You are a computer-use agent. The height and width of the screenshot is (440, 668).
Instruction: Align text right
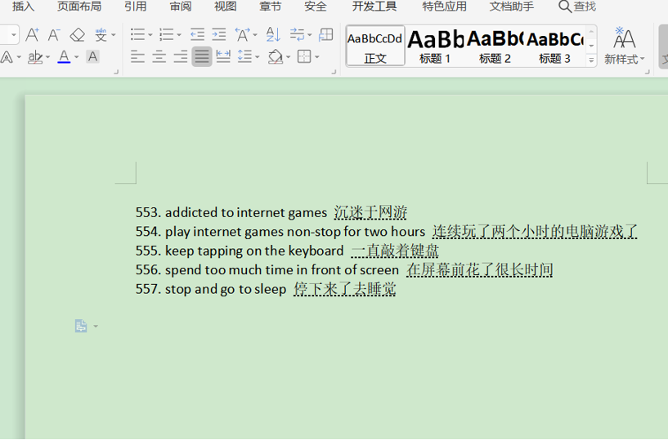181,56
